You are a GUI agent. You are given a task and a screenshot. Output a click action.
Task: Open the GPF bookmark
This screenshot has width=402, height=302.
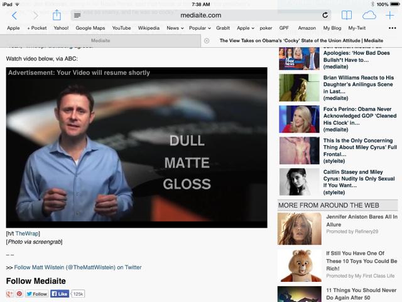[x=284, y=28]
